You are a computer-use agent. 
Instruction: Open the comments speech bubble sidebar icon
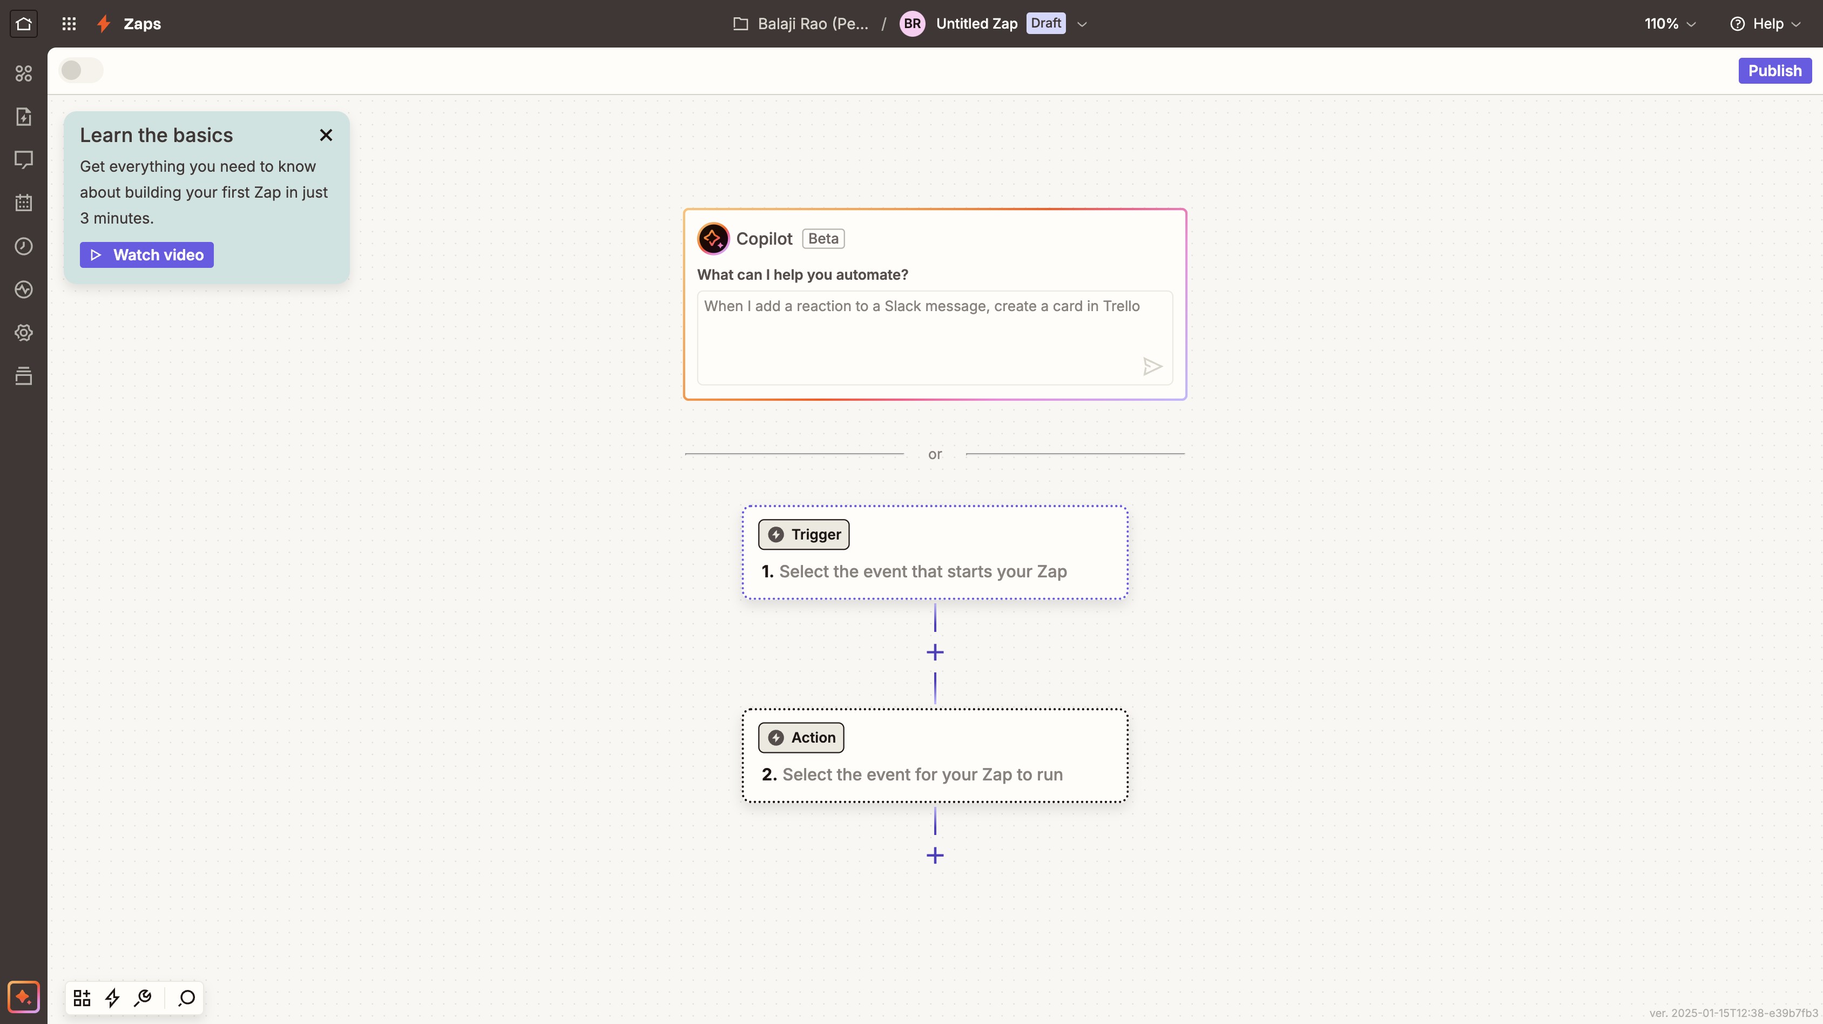23,160
